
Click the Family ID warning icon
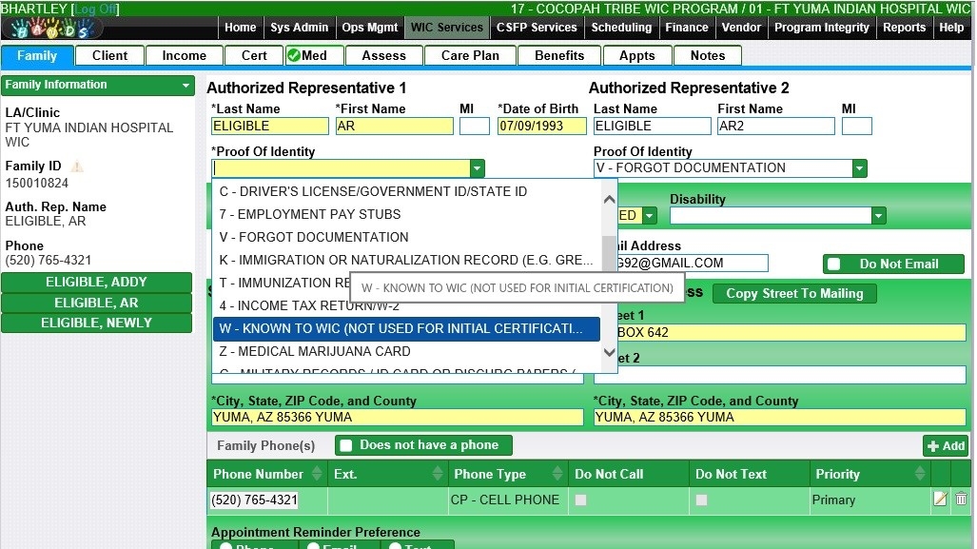coord(77,167)
